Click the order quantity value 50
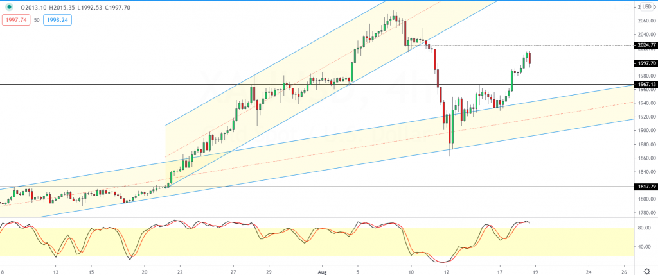 click(37, 20)
